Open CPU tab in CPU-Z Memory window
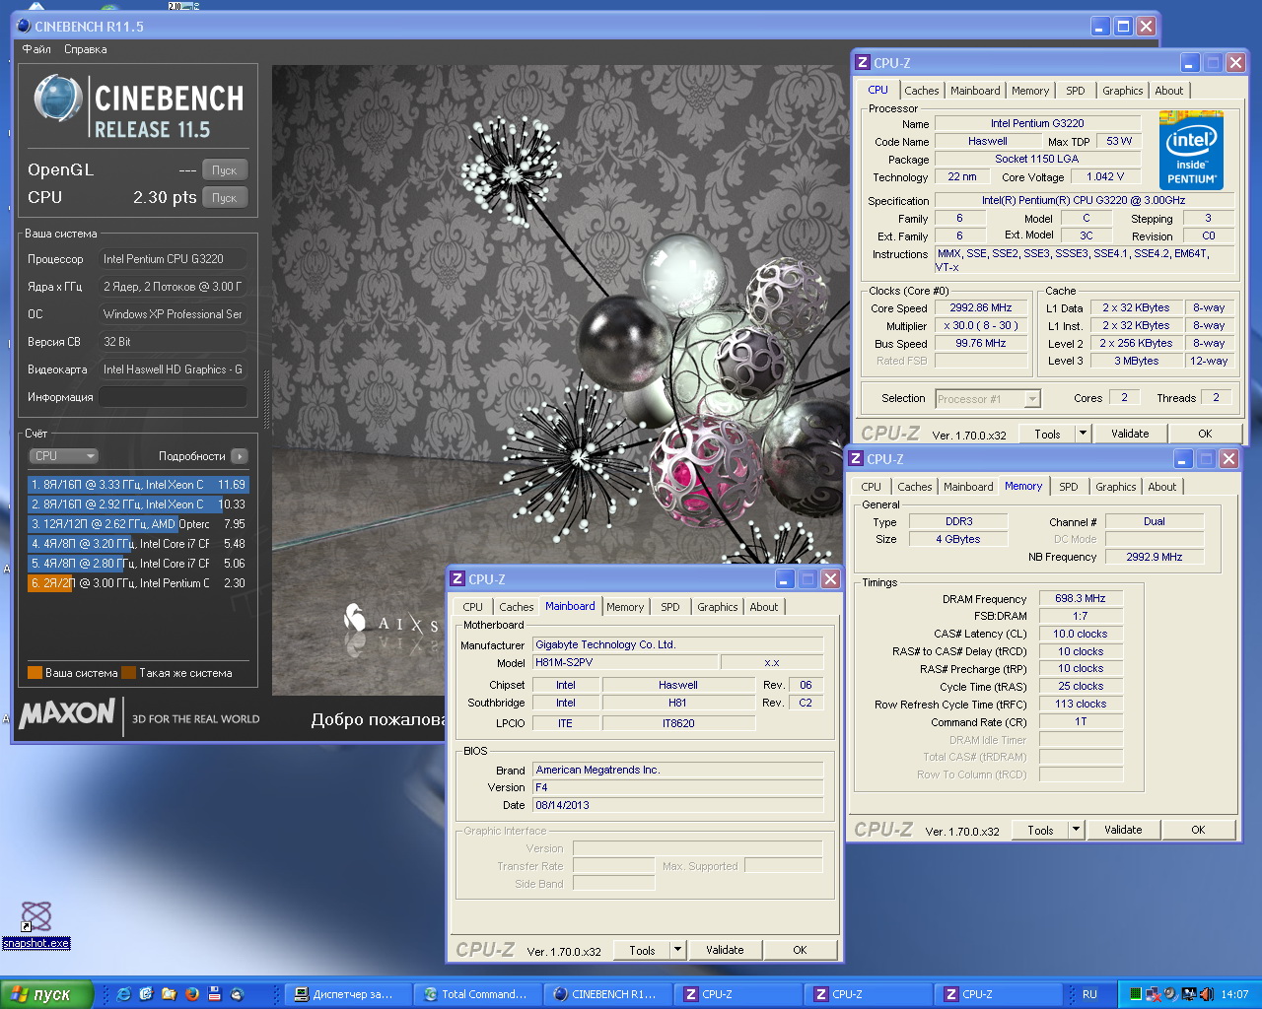Screen dimensions: 1262x1009 coord(871,487)
